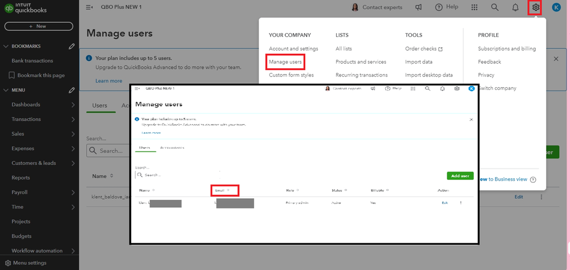Dismiss the plan banner with X
Image resolution: width=570 pixels, height=270 pixels.
556,59
